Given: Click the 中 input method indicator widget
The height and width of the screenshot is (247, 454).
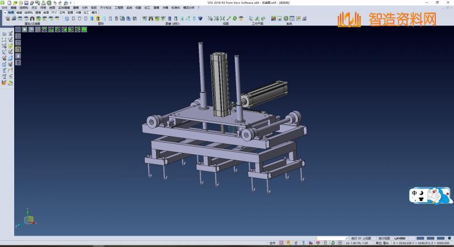Looking at the screenshot, I should coord(415,193).
